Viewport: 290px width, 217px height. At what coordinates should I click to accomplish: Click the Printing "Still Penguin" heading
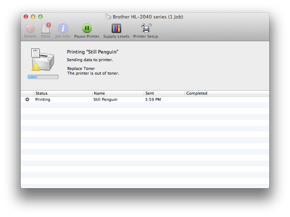coord(93,52)
